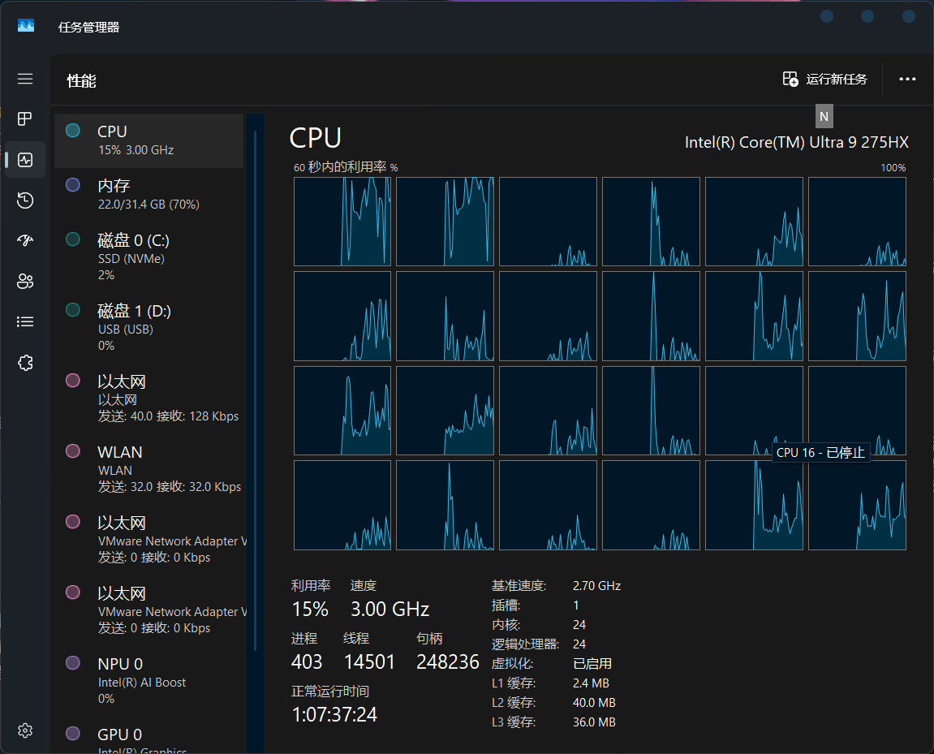The width and height of the screenshot is (934, 754).
Task: Click the 100% graph scale label
Action: (893, 168)
